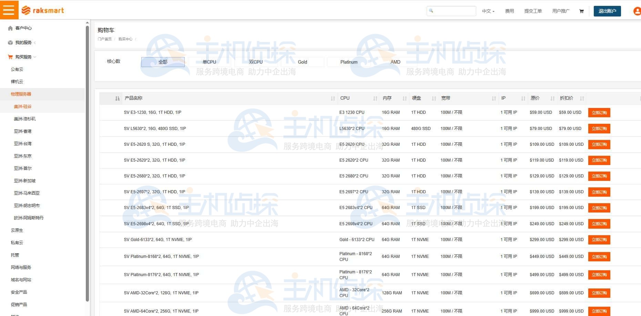Click the sort icon next to 产品名称 header
This screenshot has height=316, width=641.
pos(118,98)
